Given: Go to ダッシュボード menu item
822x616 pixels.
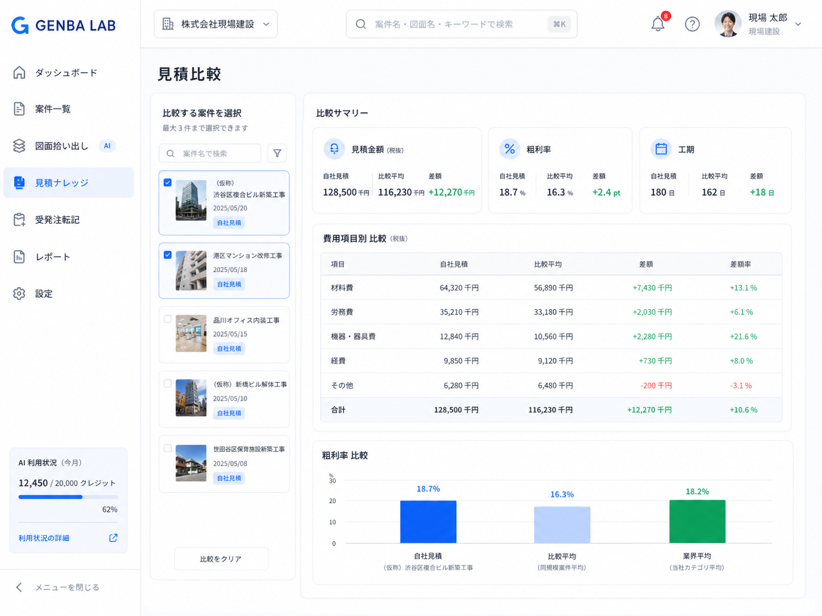Looking at the screenshot, I should (x=69, y=72).
